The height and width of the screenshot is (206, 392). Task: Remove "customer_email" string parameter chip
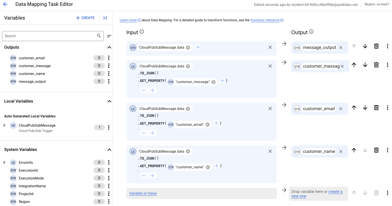tap(207, 125)
